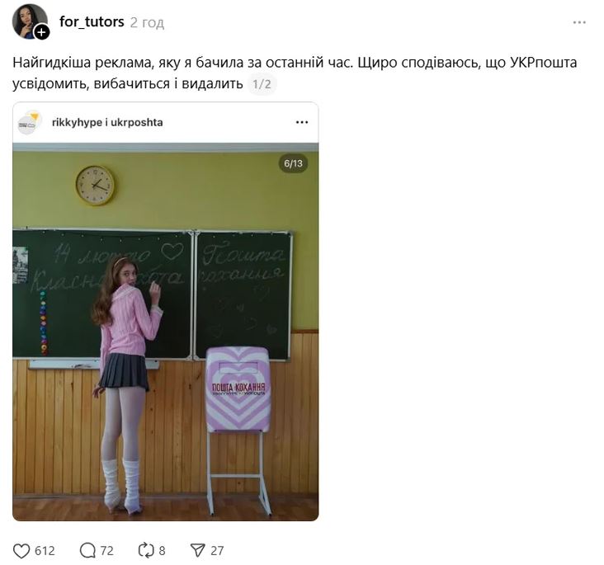Click the ukrposhta avatar in embedded post

coord(29,122)
